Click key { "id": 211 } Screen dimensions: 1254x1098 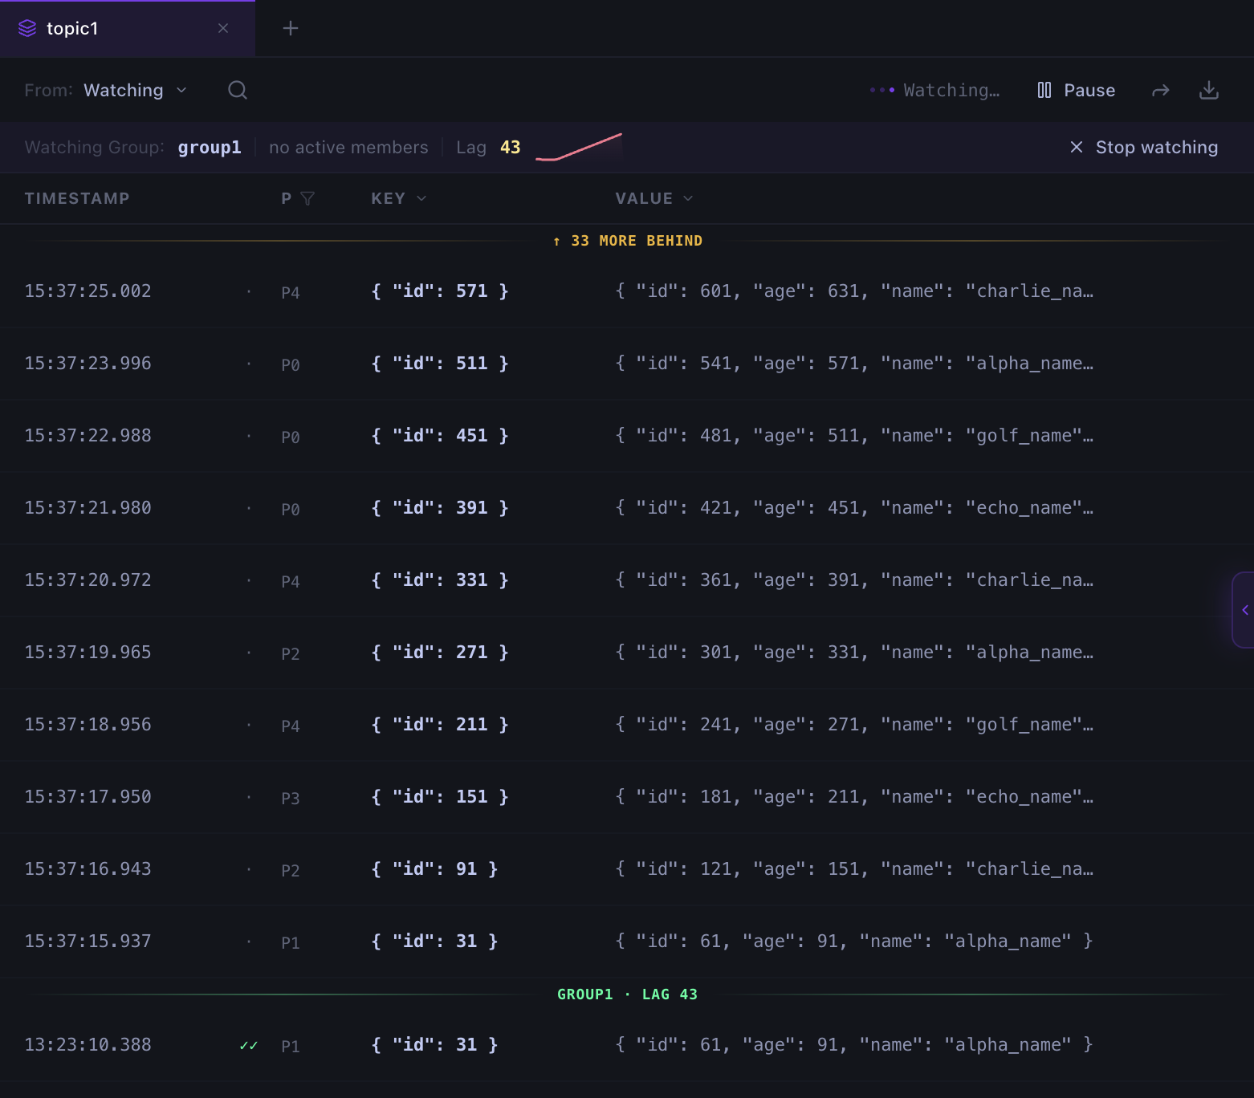coord(440,725)
